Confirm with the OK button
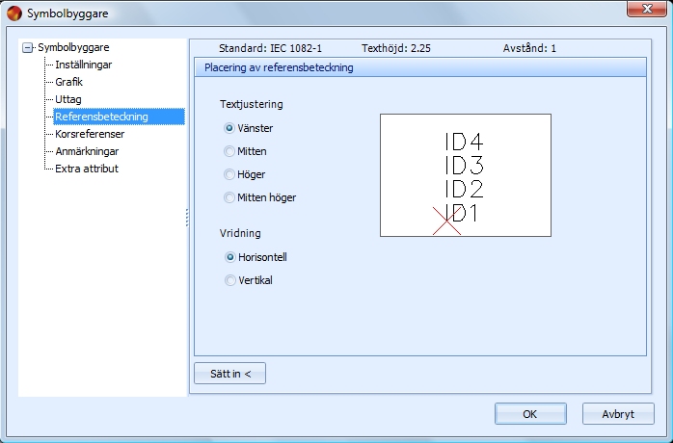The image size is (673, 443). click(530, 414)
